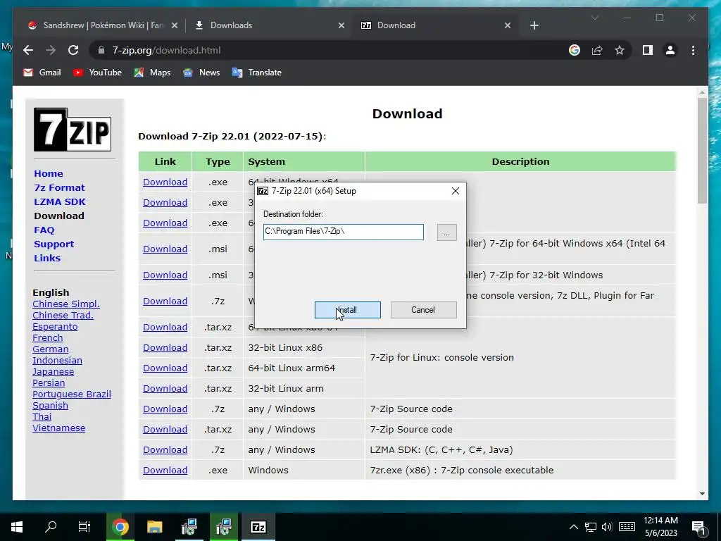Image resolution: width=721 pixels, height=541 pixels.
Task: Open the Translate bookmark
Action: pyautogui.click(x=256, y=73)
